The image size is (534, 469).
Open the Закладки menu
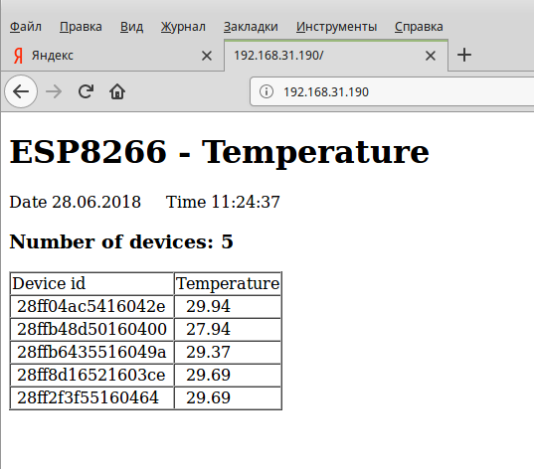click(251, 27)
